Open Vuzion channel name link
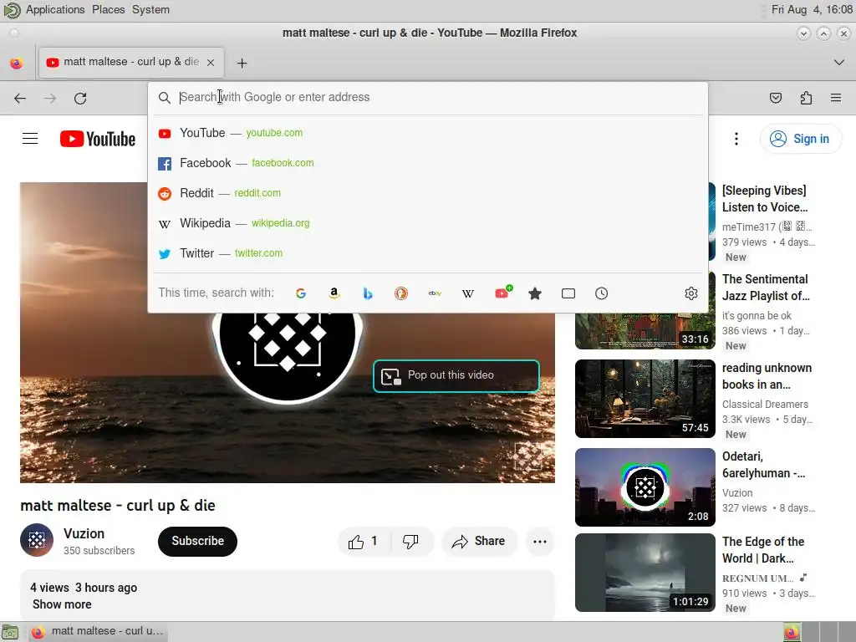Viewport: 856px width, 642px height. point(84,533)
